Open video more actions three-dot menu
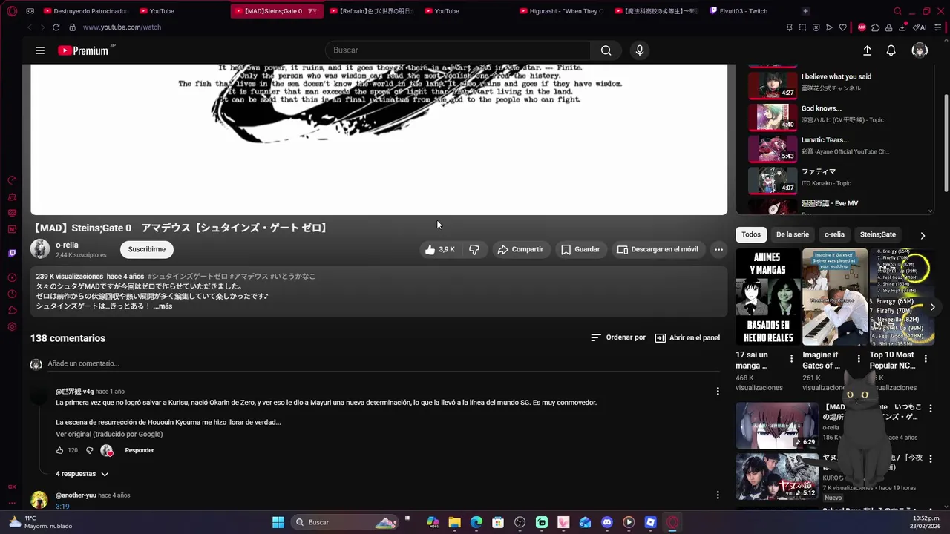 [x=718, y=250]
